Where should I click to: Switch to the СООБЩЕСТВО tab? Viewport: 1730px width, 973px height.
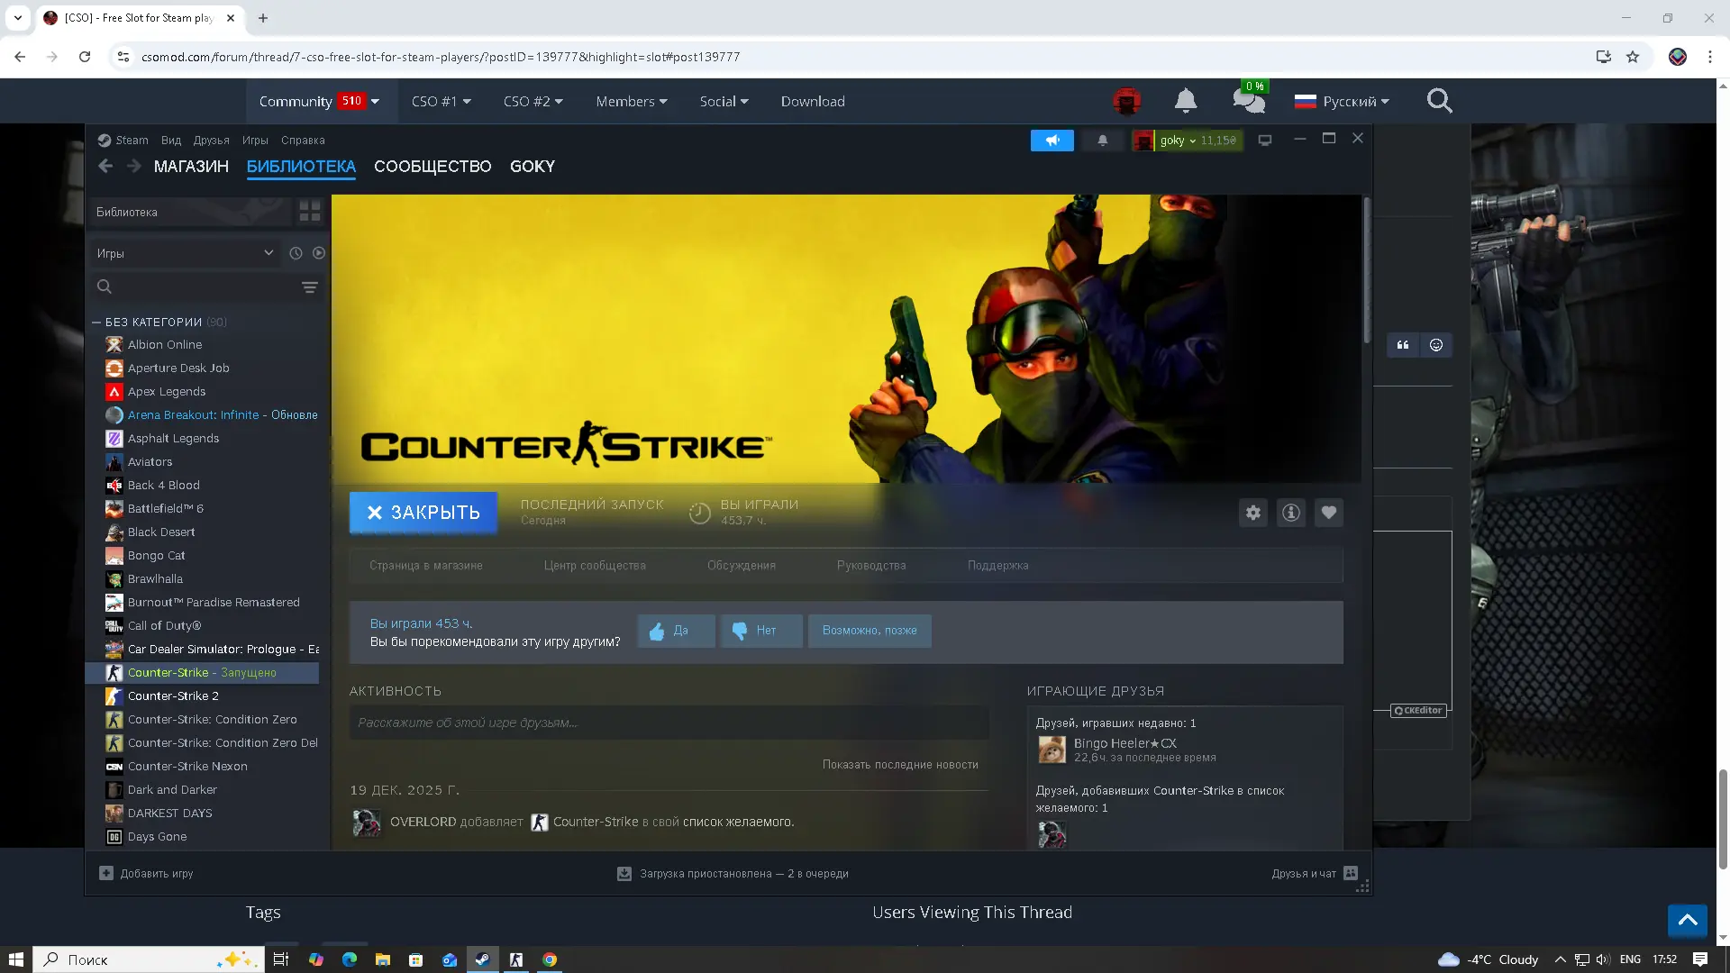tap(432, 166)
